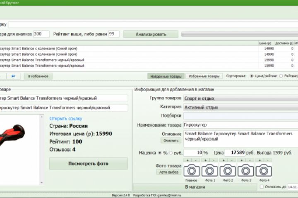
Task: Select the Фото 4 camera slot
Action: [x=264, y=170]
